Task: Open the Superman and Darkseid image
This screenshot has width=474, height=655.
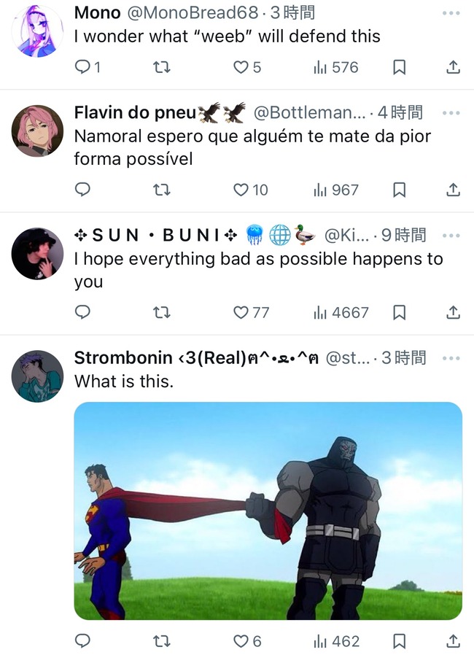Action: coord(268,511)
